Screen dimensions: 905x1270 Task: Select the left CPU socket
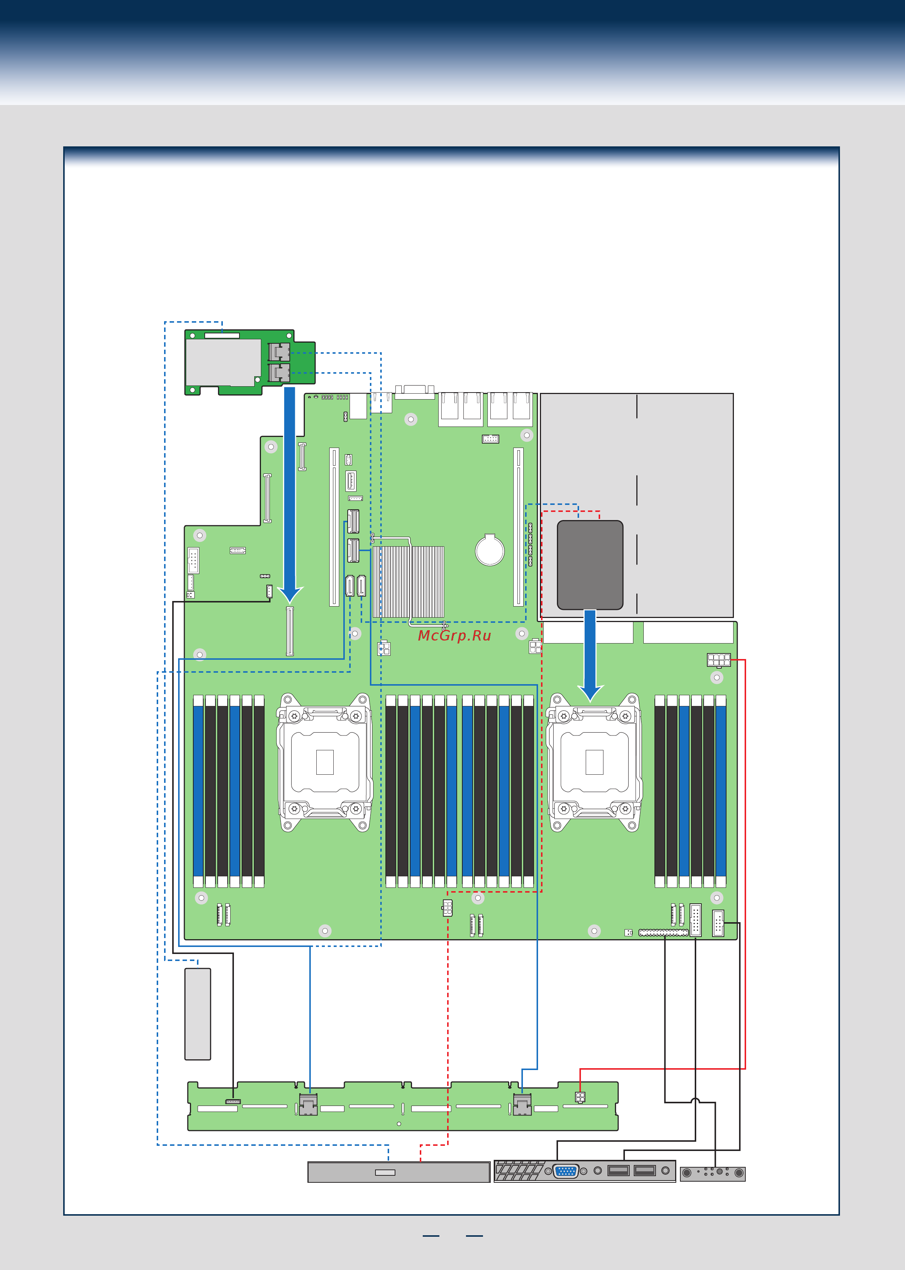click(325, 762)
